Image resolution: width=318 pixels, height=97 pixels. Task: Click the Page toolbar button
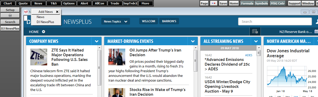pyautogui.click(x=204, y=3)
